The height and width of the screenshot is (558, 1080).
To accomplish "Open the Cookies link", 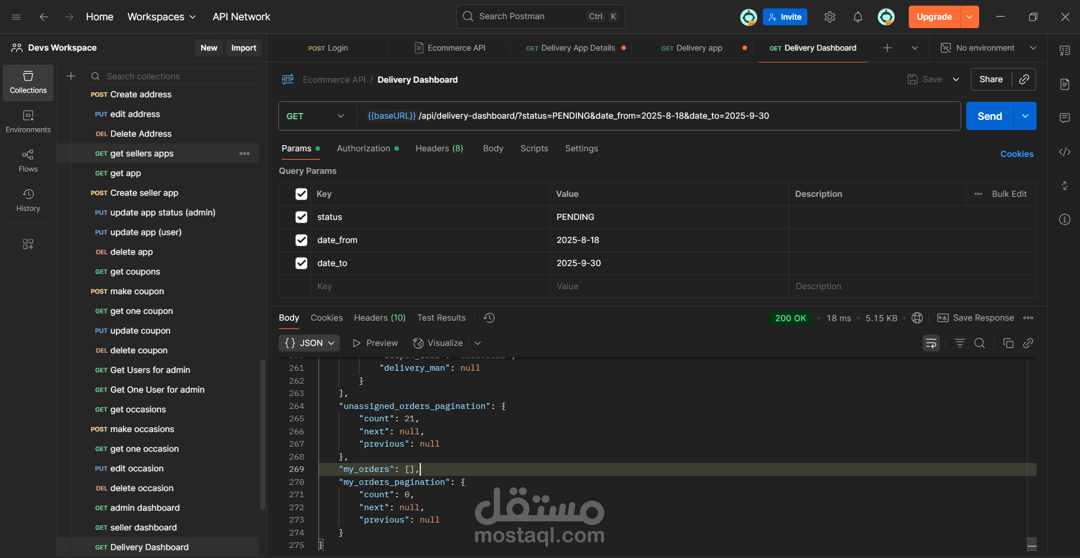I will (x=1017, y=154).
